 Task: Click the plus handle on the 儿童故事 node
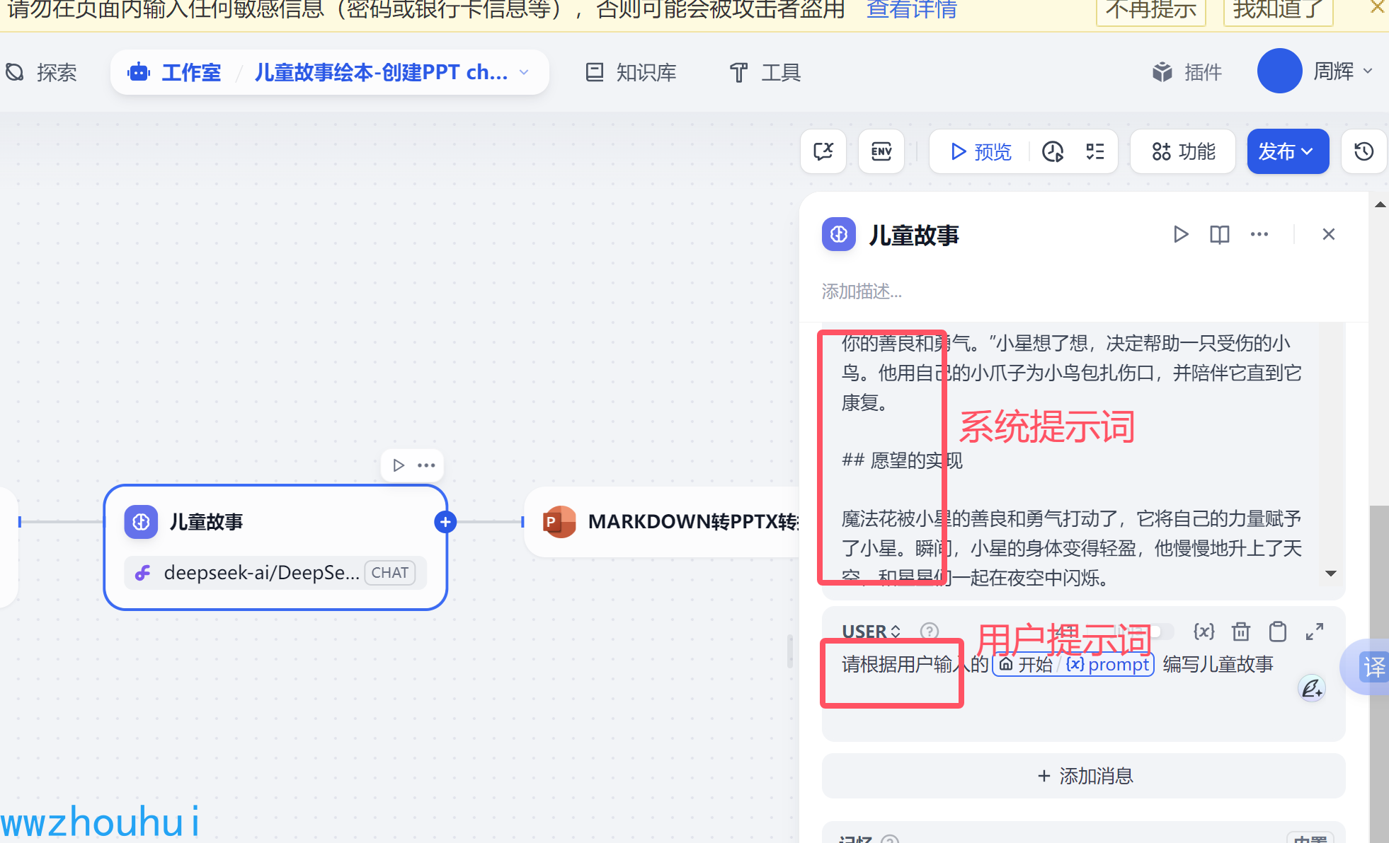445,522
